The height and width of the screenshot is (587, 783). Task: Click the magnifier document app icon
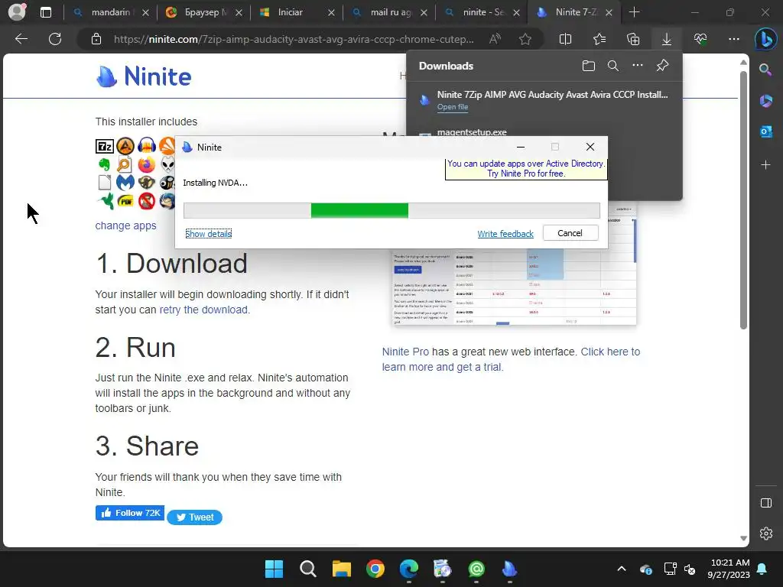(x=124, y=164)
